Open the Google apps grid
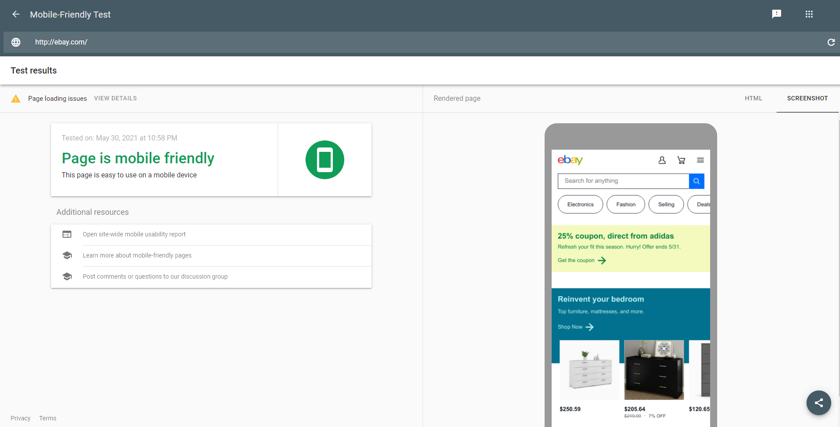Viewport: 840px width, 427px height. (809, 14)
